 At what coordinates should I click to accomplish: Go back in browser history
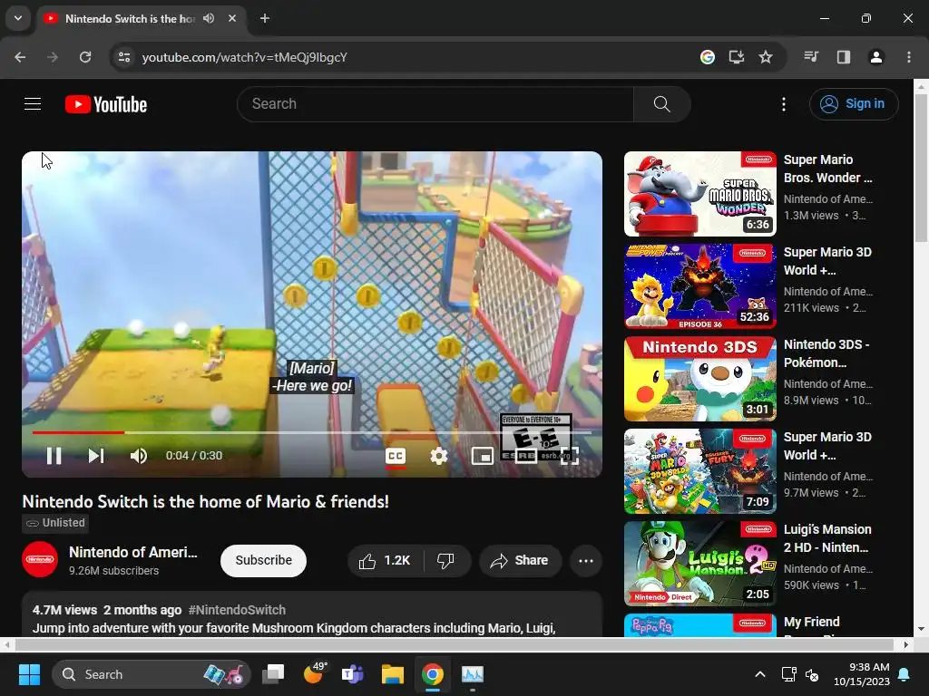pyautogui.click(x=20, y=57)
